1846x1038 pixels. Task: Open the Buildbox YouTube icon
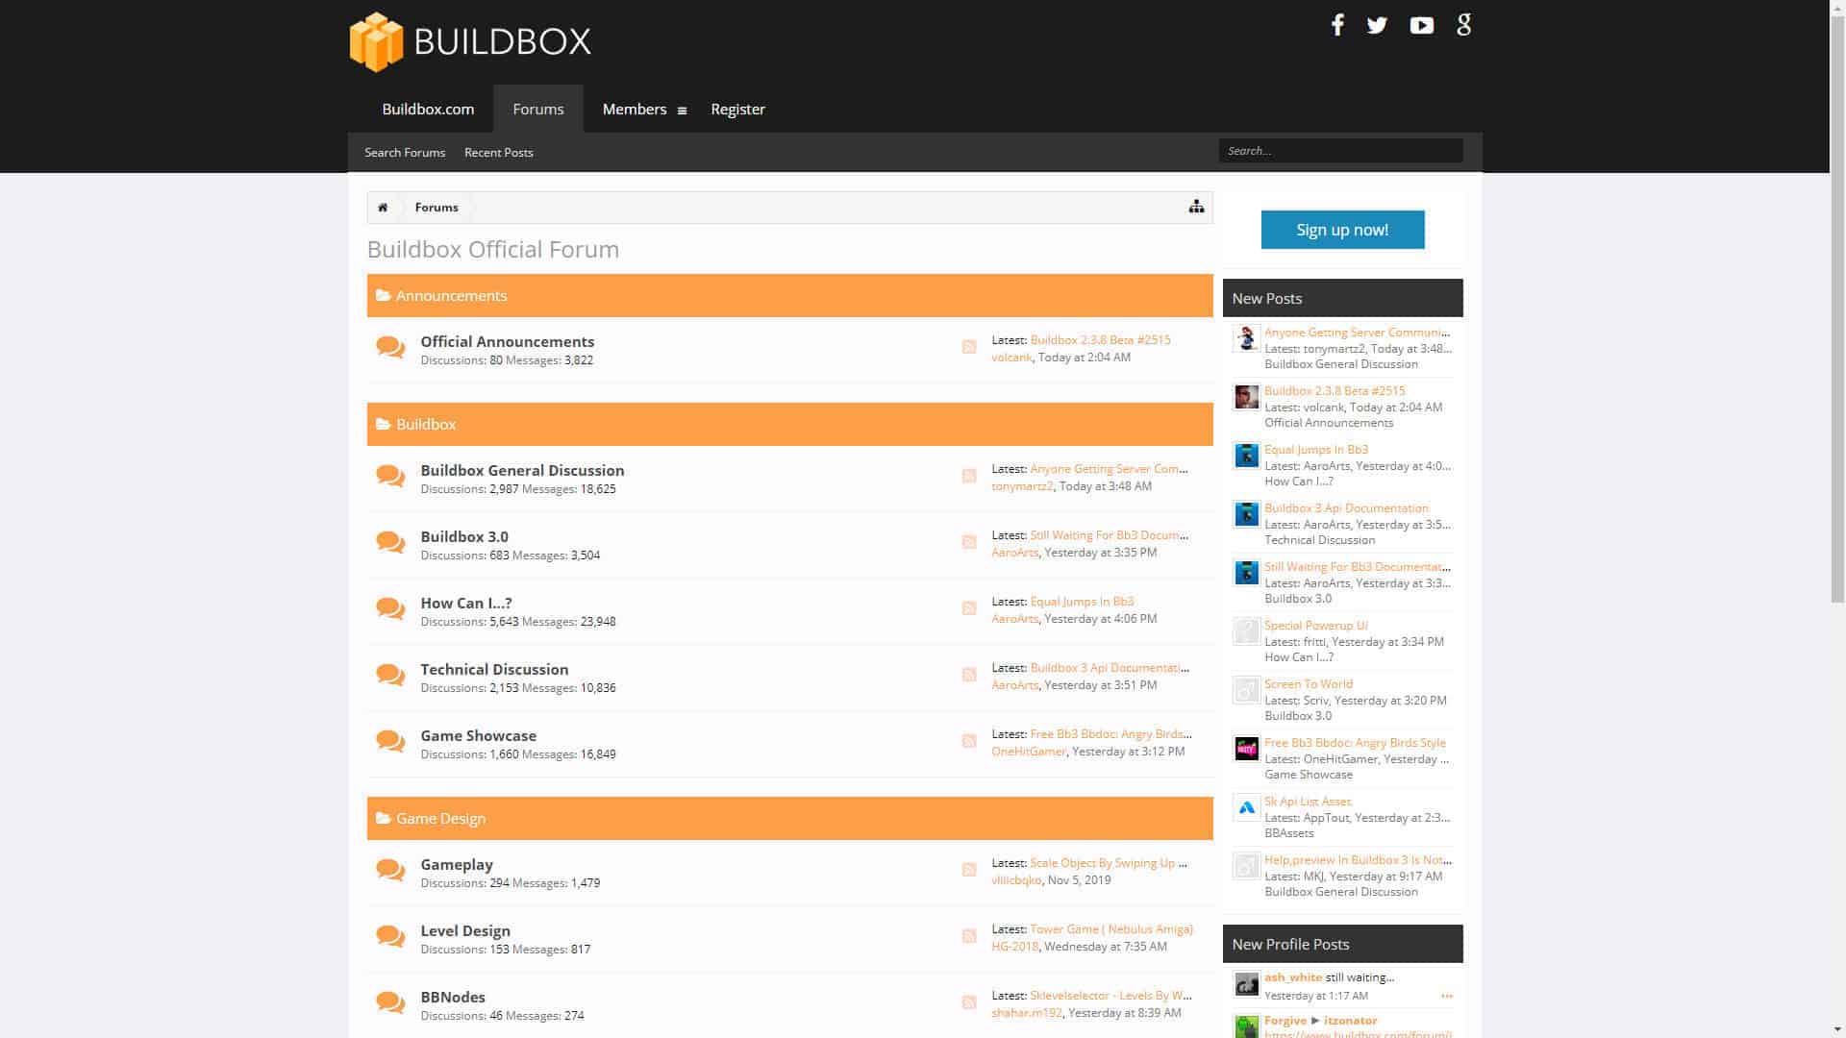pyautogui.click(x=1421, y=25)
